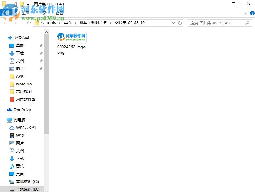Click the navigation pane scrollbar thumb
255x192 pixels.
[47, 84]
